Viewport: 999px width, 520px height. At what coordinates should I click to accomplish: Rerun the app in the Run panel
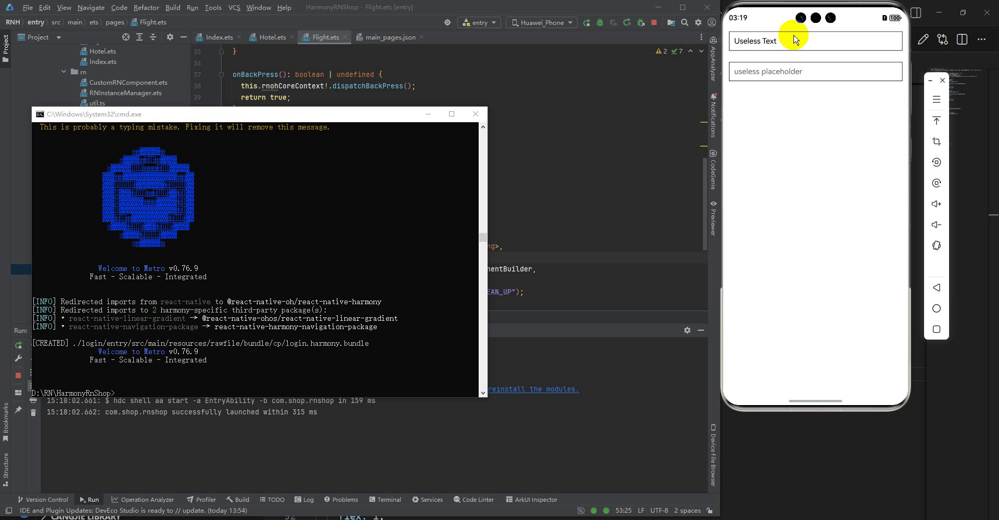pos(18,345)
